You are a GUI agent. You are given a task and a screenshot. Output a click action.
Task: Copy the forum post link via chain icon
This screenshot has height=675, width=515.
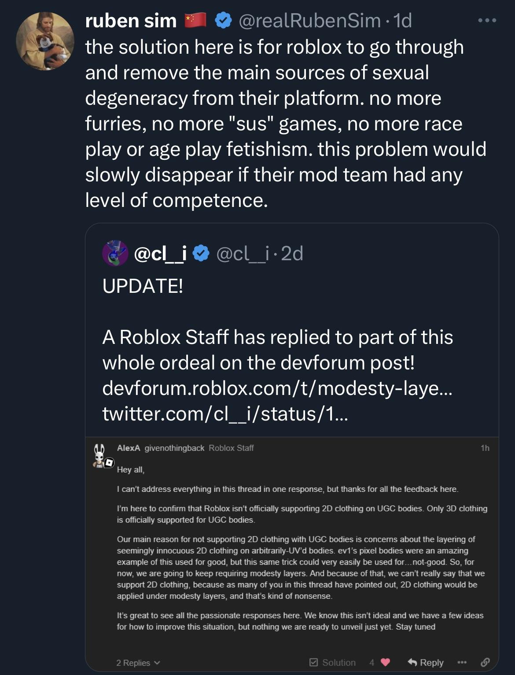pos(485,662)
